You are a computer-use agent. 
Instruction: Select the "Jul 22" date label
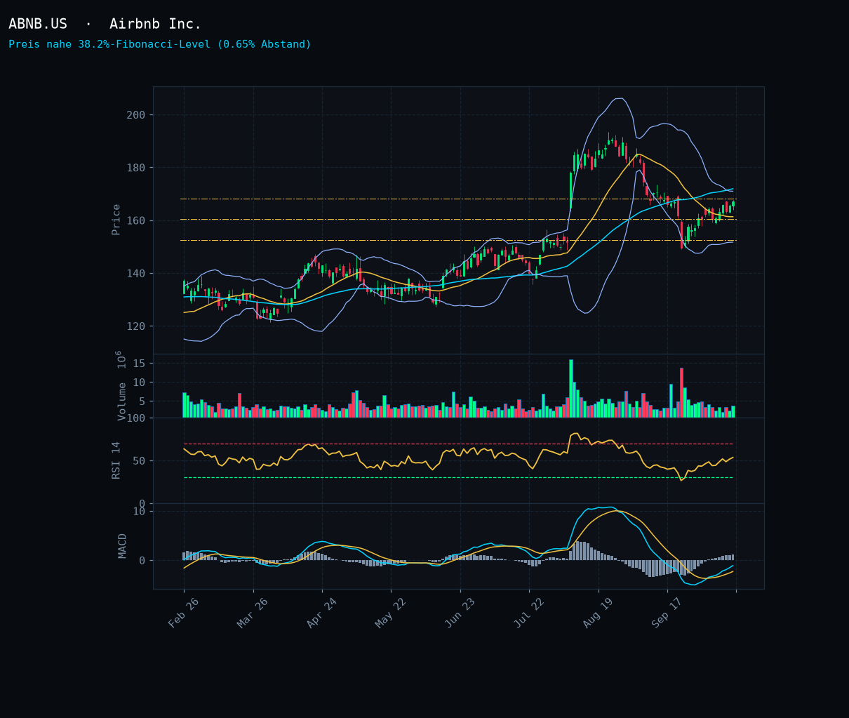pyautogui.click(x=529, y=613)
